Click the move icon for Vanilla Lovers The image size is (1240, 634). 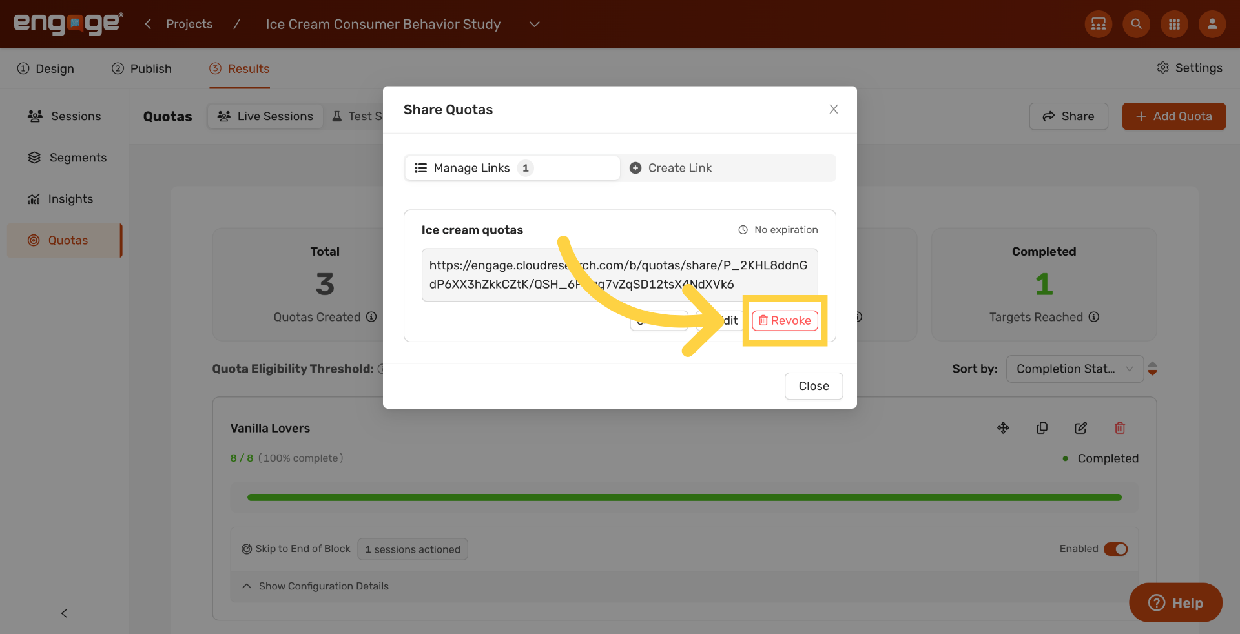[x=1004, y=428]
